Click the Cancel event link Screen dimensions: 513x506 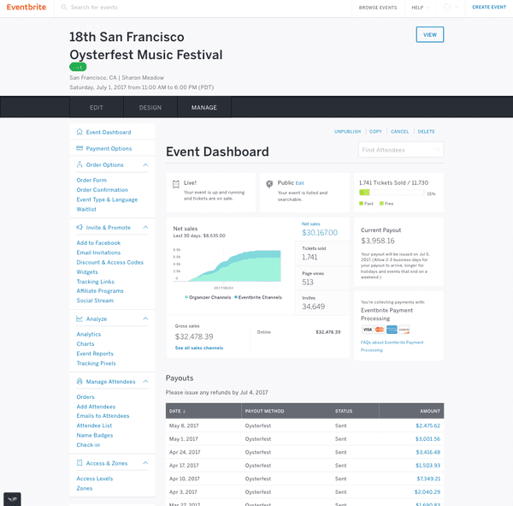pos(400,131)
